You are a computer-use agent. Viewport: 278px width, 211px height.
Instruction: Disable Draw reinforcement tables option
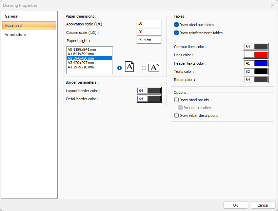[x=177, y=33]
